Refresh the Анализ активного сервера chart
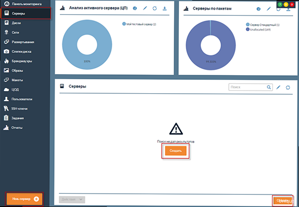The height and width of the screenshot is (207, 299). 155,8
